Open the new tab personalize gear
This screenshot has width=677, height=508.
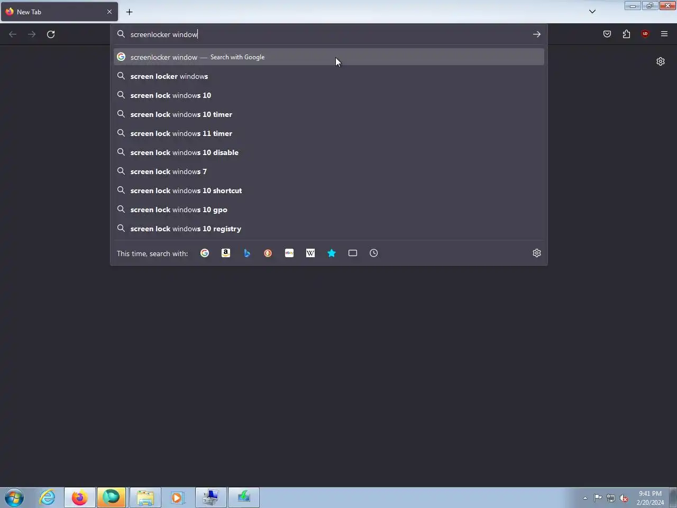pyautogui.click(x=661, y=61)
